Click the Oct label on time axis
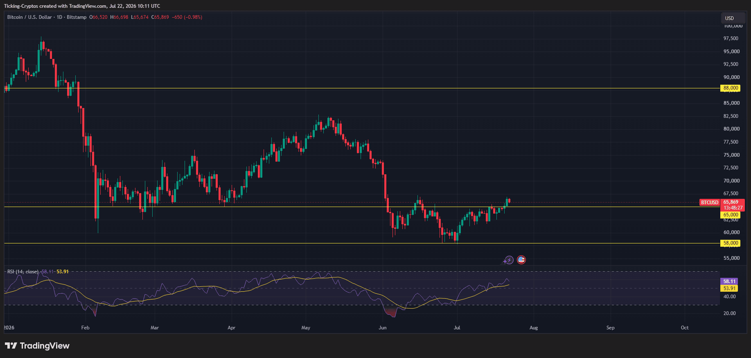The height and width of the screenshot is (358, 751). pos(685,328)
